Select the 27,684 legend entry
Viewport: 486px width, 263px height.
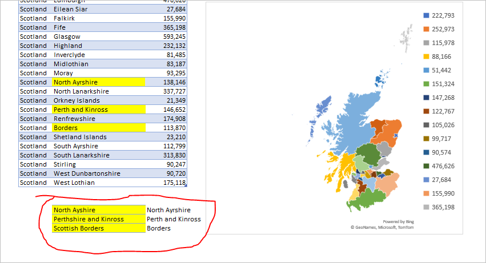point(437,180)
